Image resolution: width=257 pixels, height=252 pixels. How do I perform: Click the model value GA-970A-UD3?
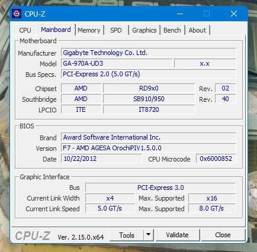(117, 63)
